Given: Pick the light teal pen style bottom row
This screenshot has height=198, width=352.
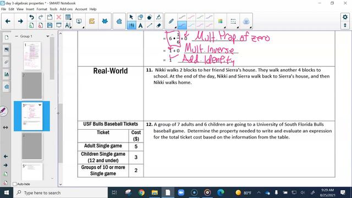Looking at the screenshot, I should (x=191, y=25).
